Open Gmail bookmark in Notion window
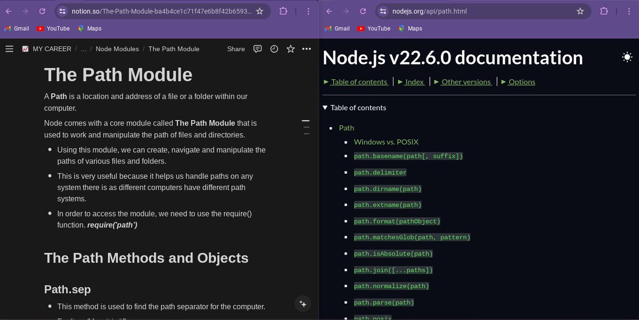The height and width of the screenshot is (320, 639). pyautogui.click(x=17, y=28)
